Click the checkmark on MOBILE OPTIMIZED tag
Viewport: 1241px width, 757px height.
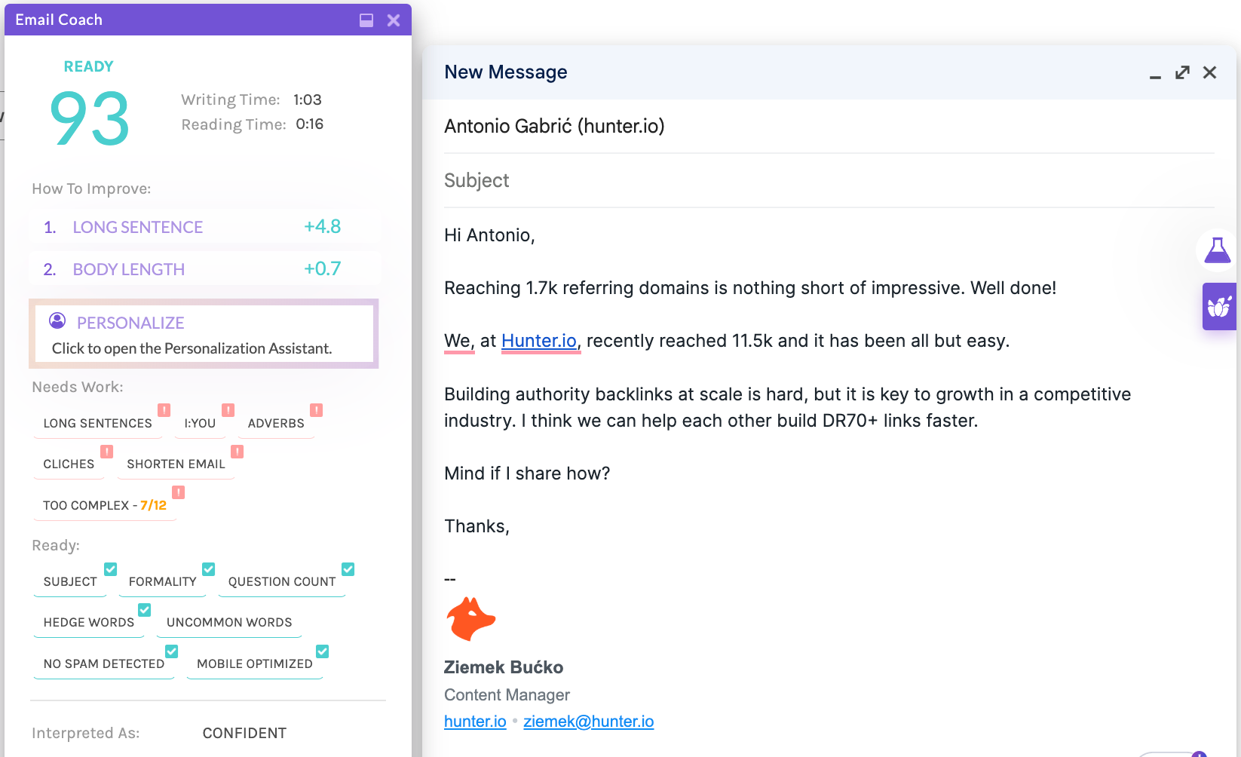click(x=323, y=651)
